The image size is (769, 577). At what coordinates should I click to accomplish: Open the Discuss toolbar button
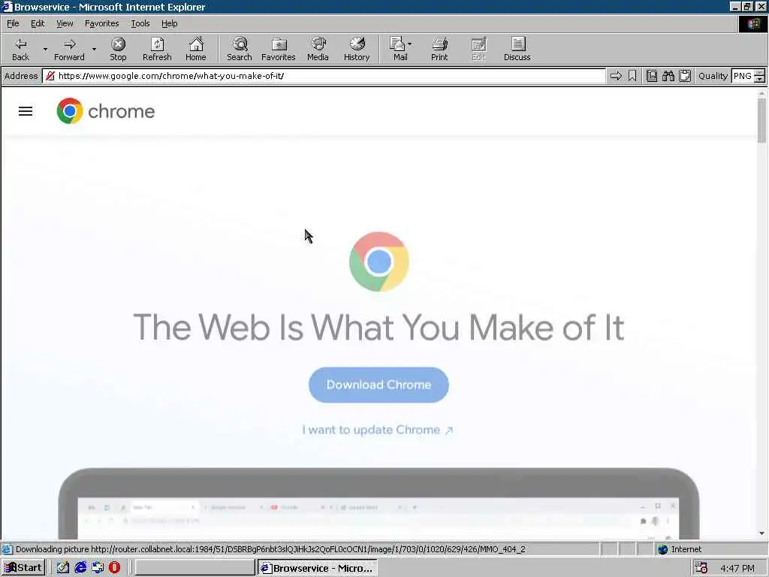(x=517, y=49)
